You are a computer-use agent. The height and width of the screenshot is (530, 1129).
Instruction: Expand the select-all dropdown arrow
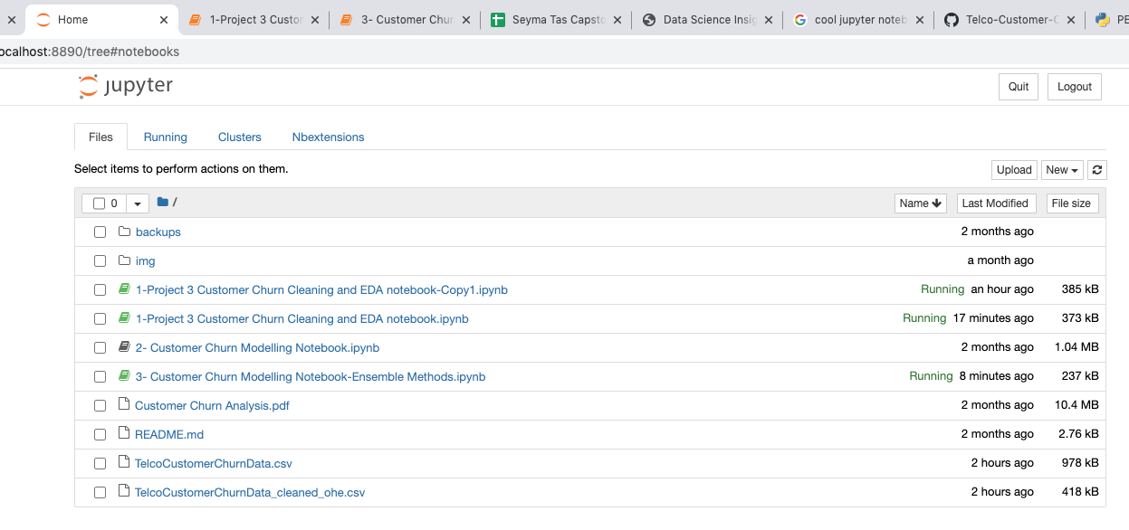(138, 203)
